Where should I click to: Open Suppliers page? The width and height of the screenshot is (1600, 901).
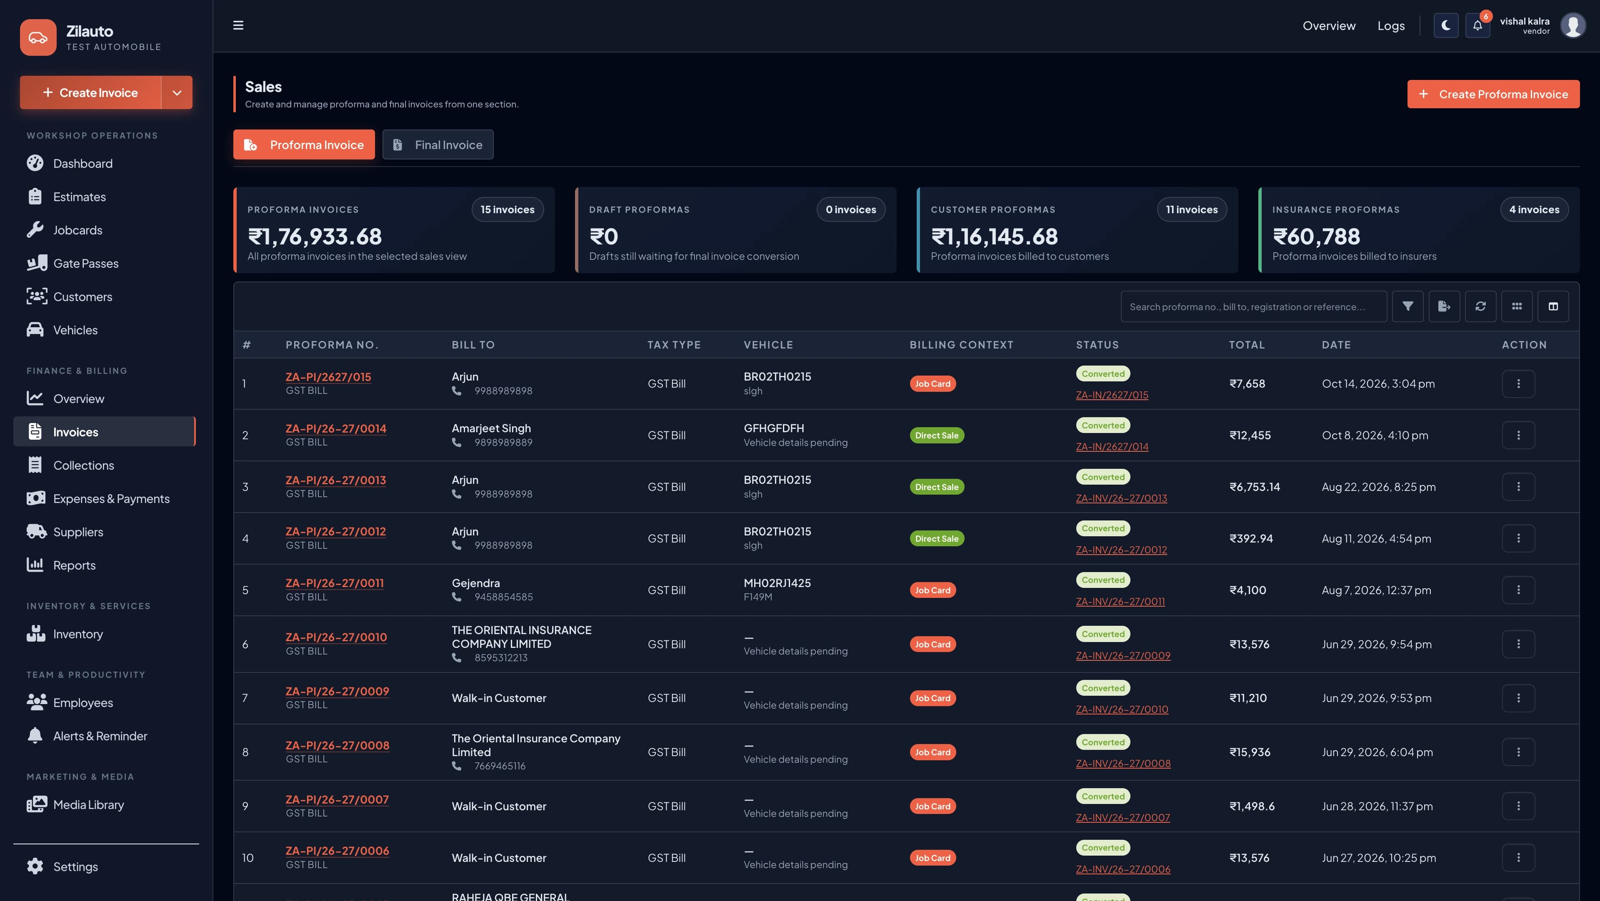click(x=104, y=532)
